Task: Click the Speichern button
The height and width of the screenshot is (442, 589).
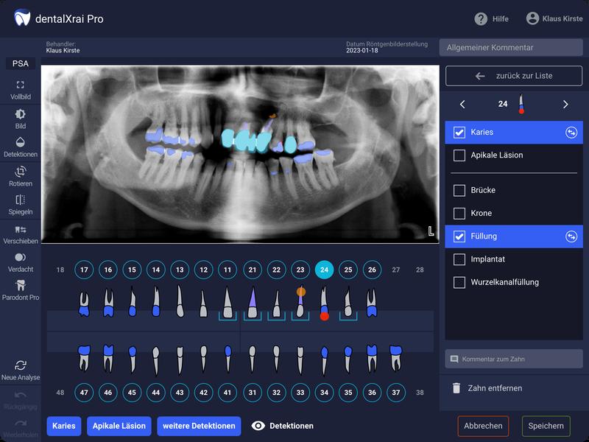Action: 546,426
